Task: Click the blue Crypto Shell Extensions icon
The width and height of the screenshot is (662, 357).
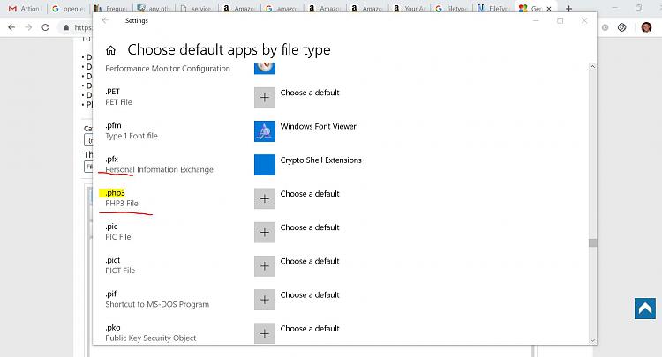Action: (x=265, y=165)
